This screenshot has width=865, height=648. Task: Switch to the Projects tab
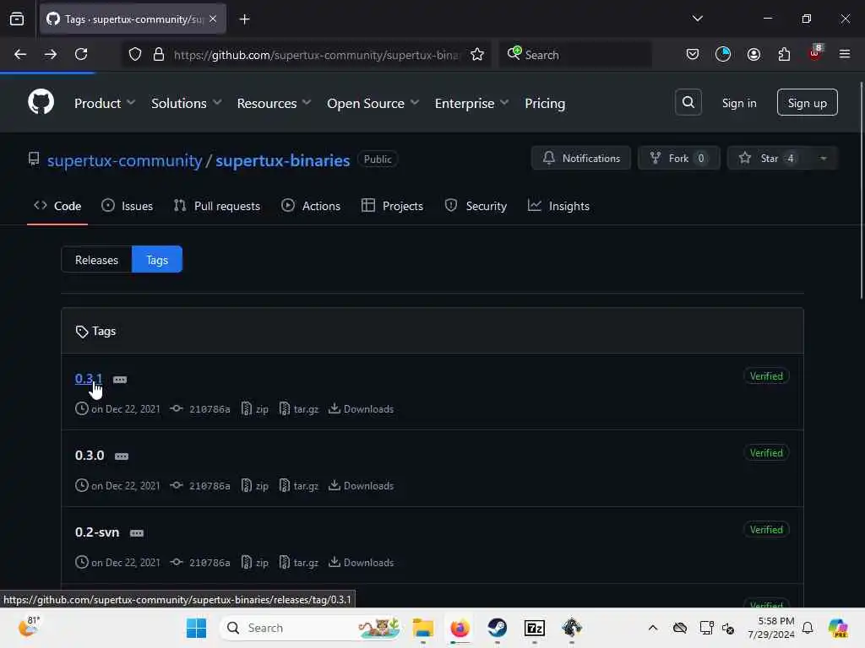[392, 206]
